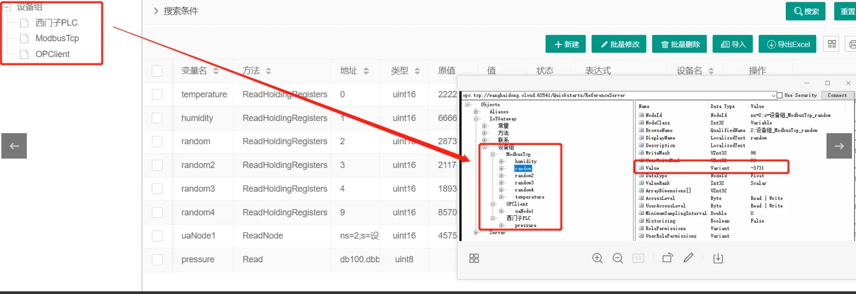This screenshot has width=856, height=294.
Task: Click the 新建 button
Action: point(566,44)
